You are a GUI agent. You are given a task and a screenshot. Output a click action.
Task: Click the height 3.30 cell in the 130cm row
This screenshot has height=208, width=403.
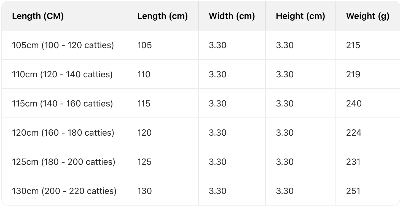284,191
